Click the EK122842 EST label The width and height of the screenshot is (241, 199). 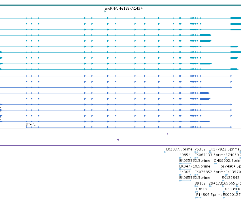[231, 178]
